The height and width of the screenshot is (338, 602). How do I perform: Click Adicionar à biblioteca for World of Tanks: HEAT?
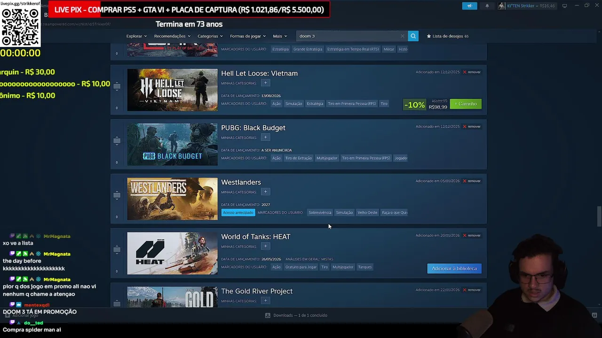pyautogui.click(x=454, y=269)
